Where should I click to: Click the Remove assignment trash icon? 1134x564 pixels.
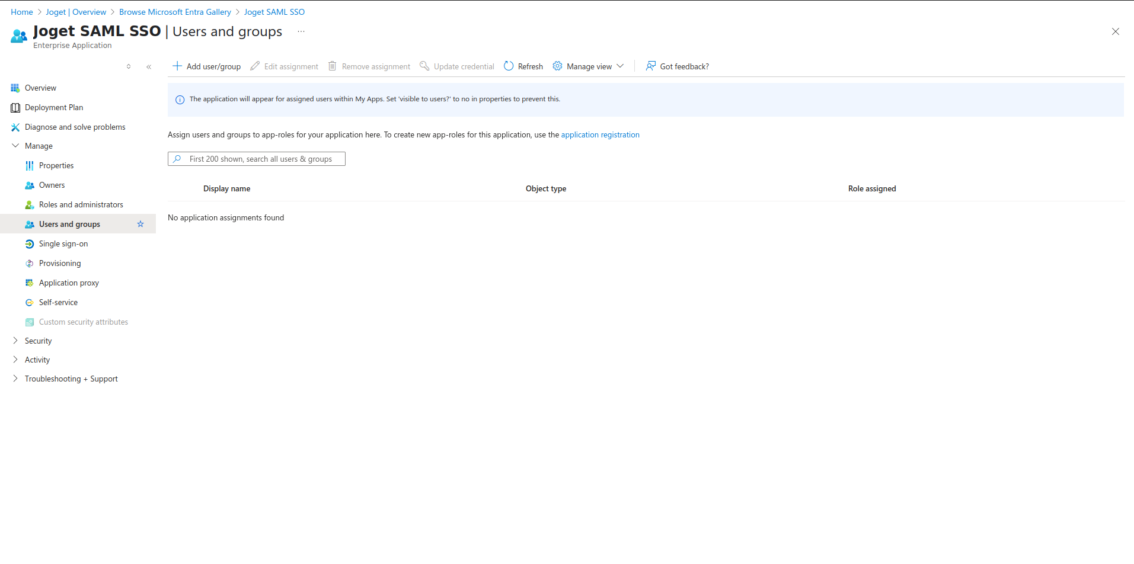click(333, 66)
